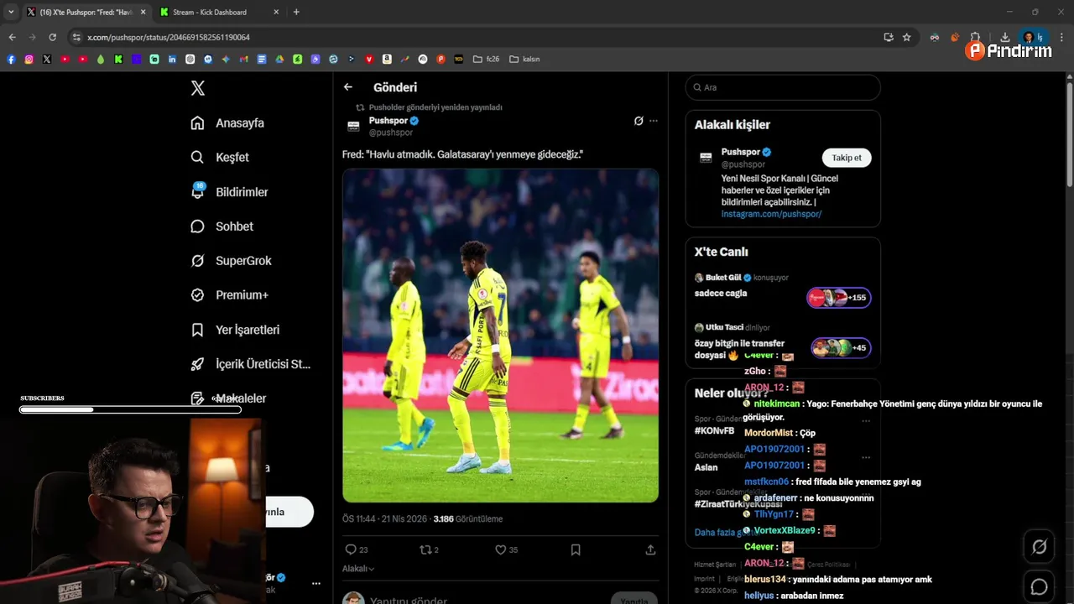1074x604 pixels.
Task: Click the address bar URL x.com/pushspor
Action: [168, 37]
